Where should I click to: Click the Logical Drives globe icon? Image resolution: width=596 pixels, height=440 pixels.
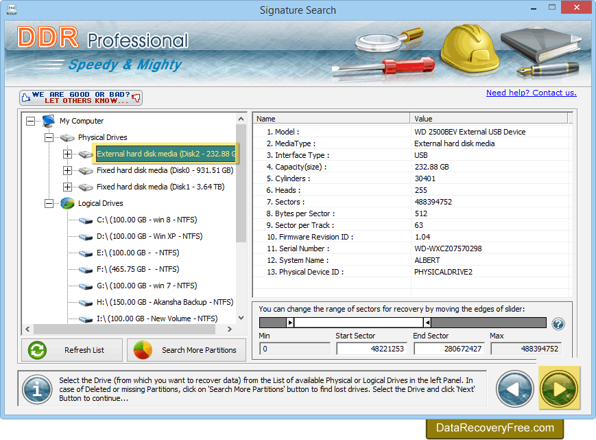point(67,203)
